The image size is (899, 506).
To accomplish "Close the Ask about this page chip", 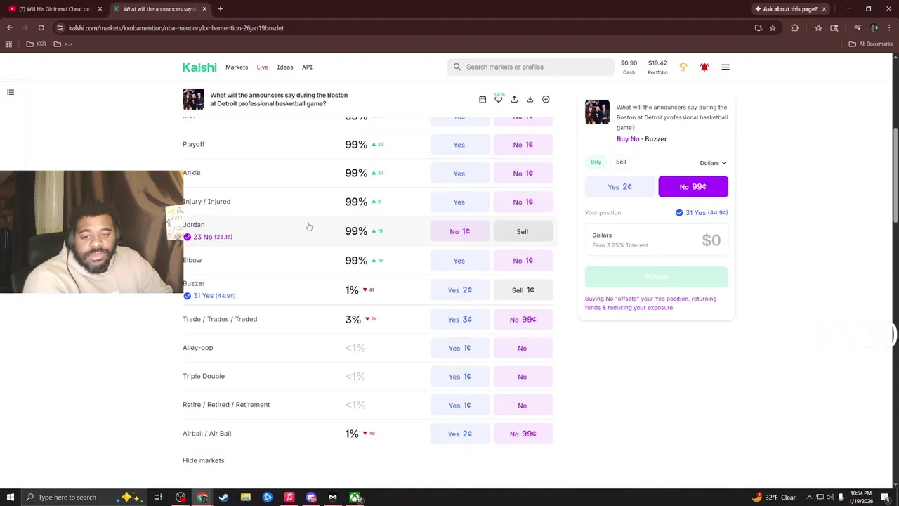I will [824, 9].
